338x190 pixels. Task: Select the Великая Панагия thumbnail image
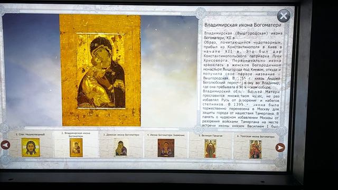point(210,149)
